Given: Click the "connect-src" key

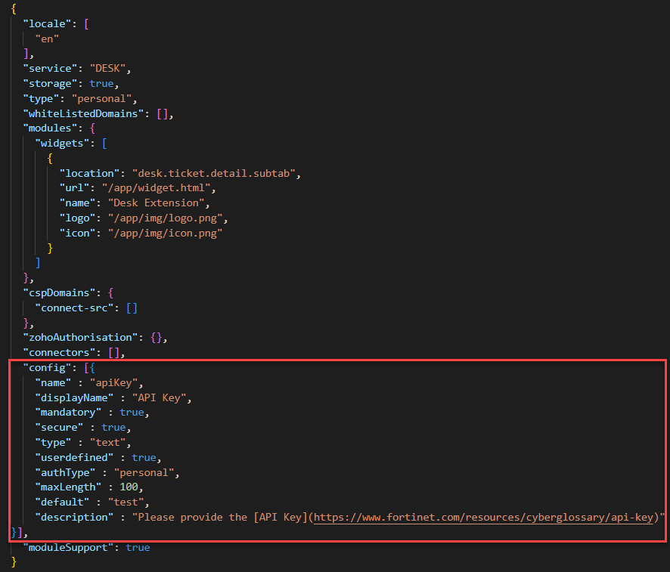Looking at the screenshot, I should point(74,308).
